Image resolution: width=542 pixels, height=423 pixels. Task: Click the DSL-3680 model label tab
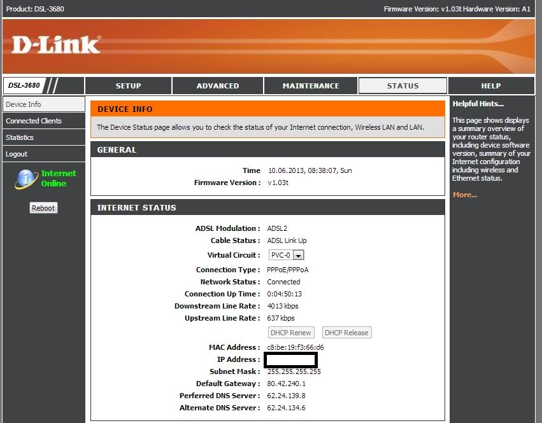coord(24,85)
